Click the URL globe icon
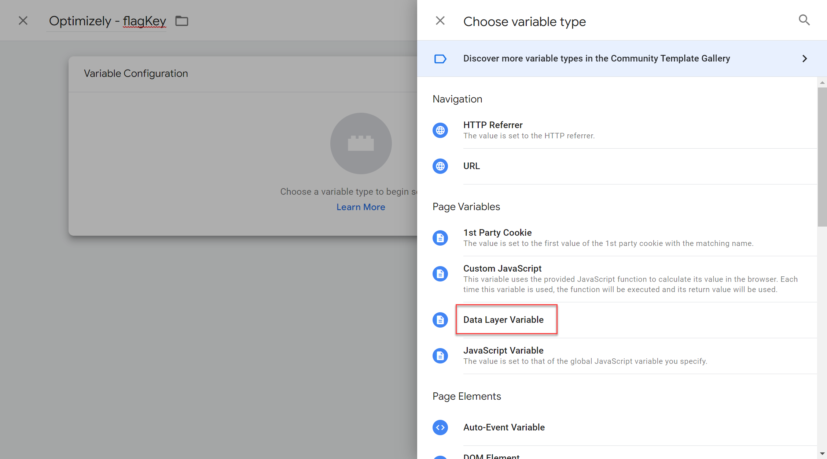The image size is (827, 459). click(x=441, y=165)
